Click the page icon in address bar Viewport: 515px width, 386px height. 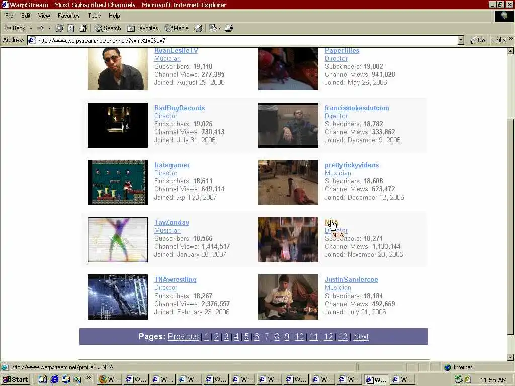coord(32,40)
